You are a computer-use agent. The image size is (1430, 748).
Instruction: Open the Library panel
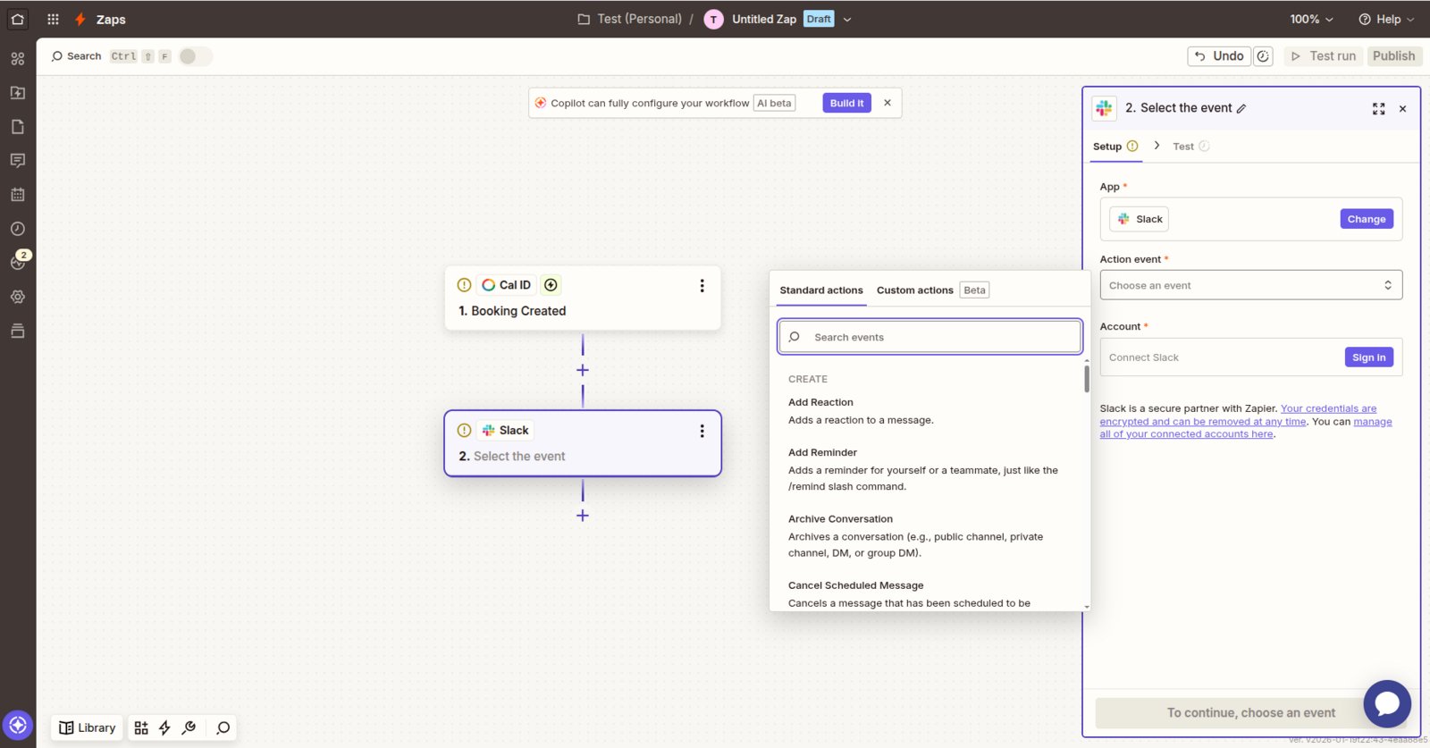click(88, 727)
